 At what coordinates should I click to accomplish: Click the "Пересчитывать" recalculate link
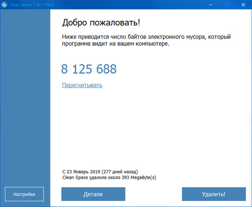[x=82, y=85]
